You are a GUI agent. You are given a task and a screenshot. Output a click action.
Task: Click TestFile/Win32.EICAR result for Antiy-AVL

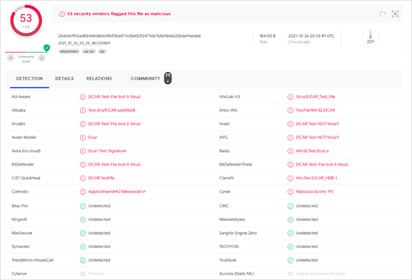pos(316,110)
